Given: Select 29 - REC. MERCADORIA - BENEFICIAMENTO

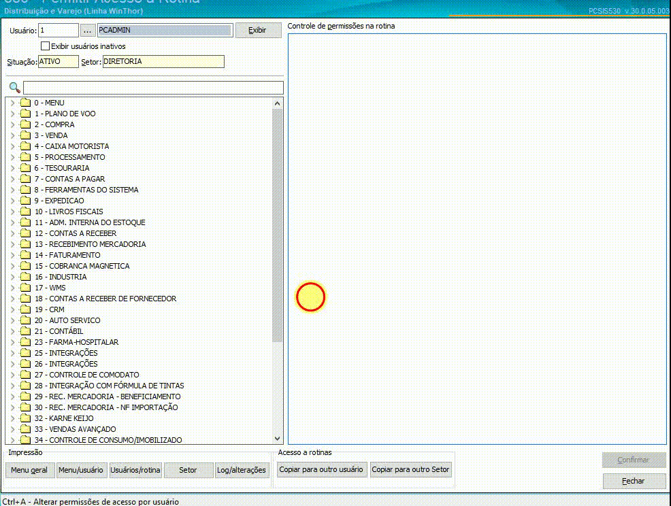Looking at the screenshot, I should tap(108, 397).
